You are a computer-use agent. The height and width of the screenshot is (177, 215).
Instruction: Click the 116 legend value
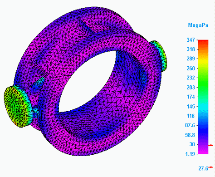(x=191, y=116)
